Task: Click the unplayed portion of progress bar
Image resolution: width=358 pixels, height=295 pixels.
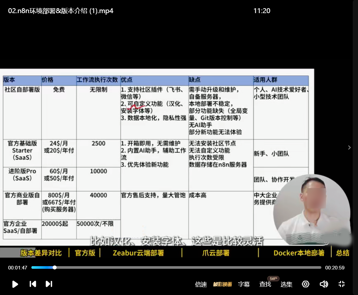Action: pyautogui.click(x=196, y=267)
